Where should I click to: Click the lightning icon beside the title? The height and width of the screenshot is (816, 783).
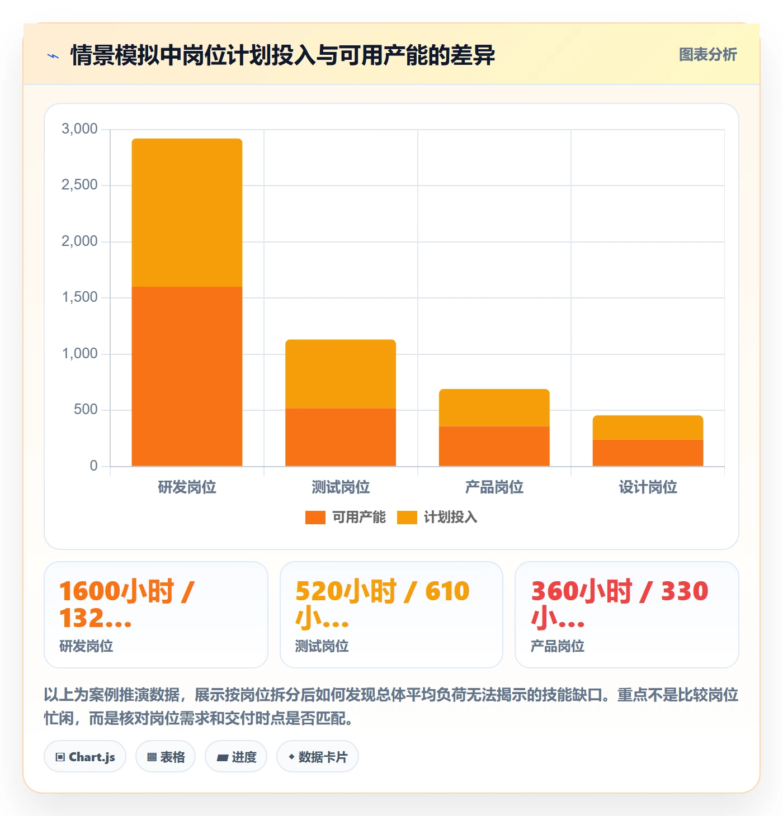[x=53, y=56]
